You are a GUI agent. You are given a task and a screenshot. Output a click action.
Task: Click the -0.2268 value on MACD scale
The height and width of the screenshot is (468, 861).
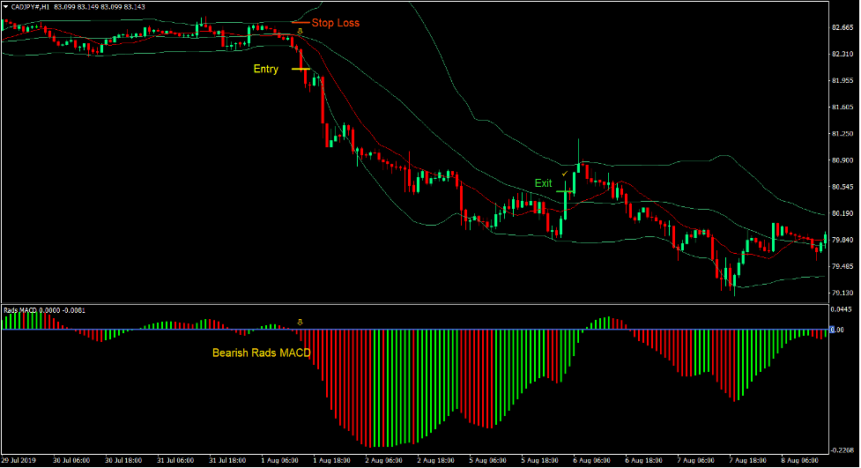click(x=845, y=449)
